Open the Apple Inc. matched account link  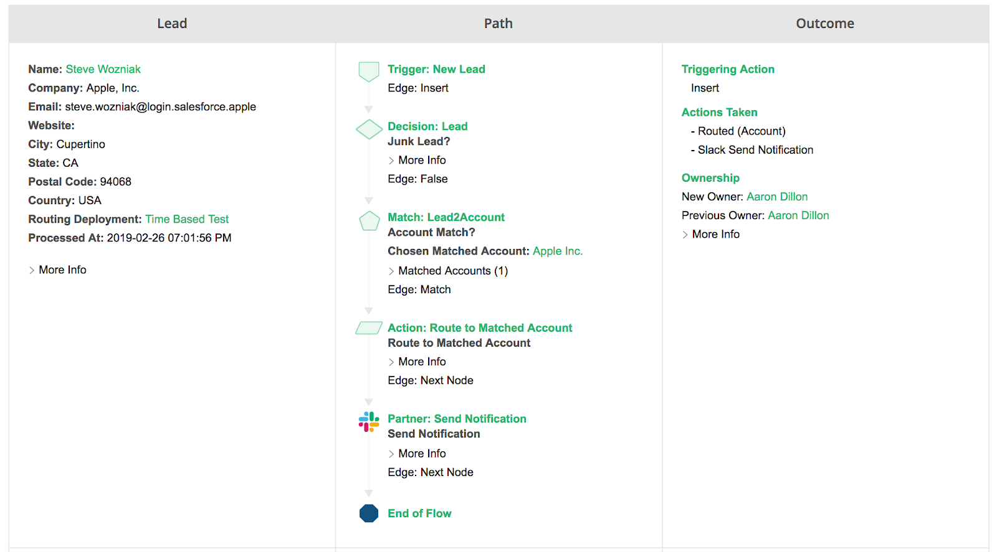[557, 251]
